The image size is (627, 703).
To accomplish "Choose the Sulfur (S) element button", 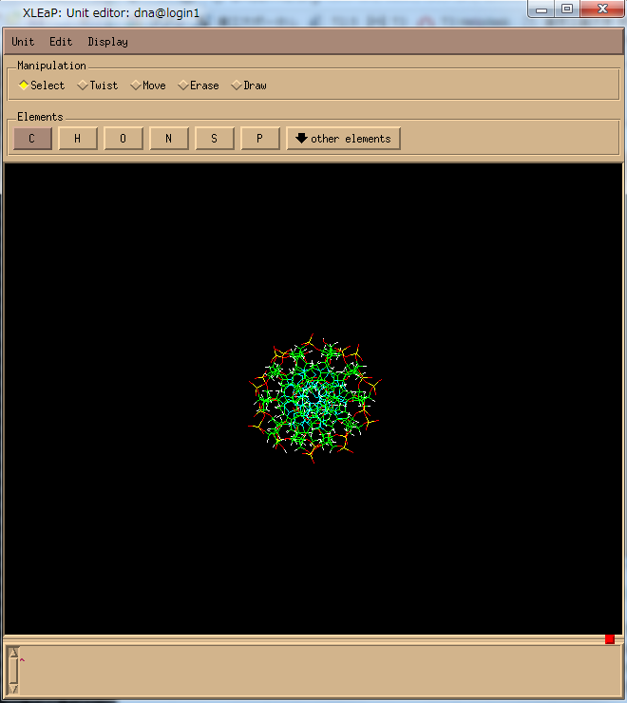I will coord(214,139).
